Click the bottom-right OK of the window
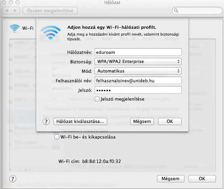The width and height of the screenshot is (224, 189). (x=202, y=178)
